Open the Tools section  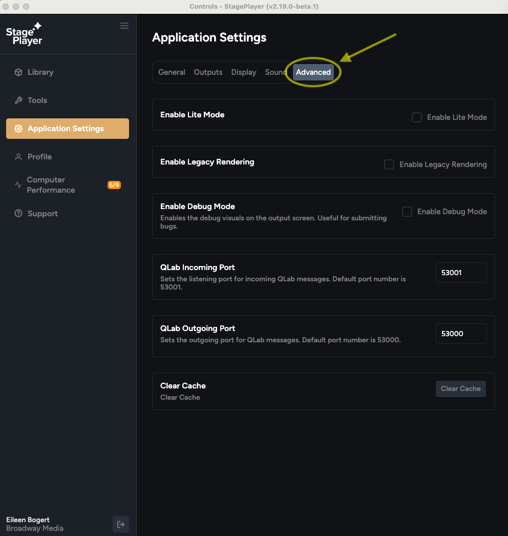pyautogui.click(x=68, y=100)
